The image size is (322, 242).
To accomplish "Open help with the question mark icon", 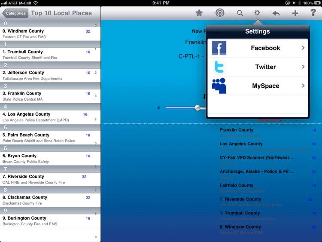I will click(313, 13).
